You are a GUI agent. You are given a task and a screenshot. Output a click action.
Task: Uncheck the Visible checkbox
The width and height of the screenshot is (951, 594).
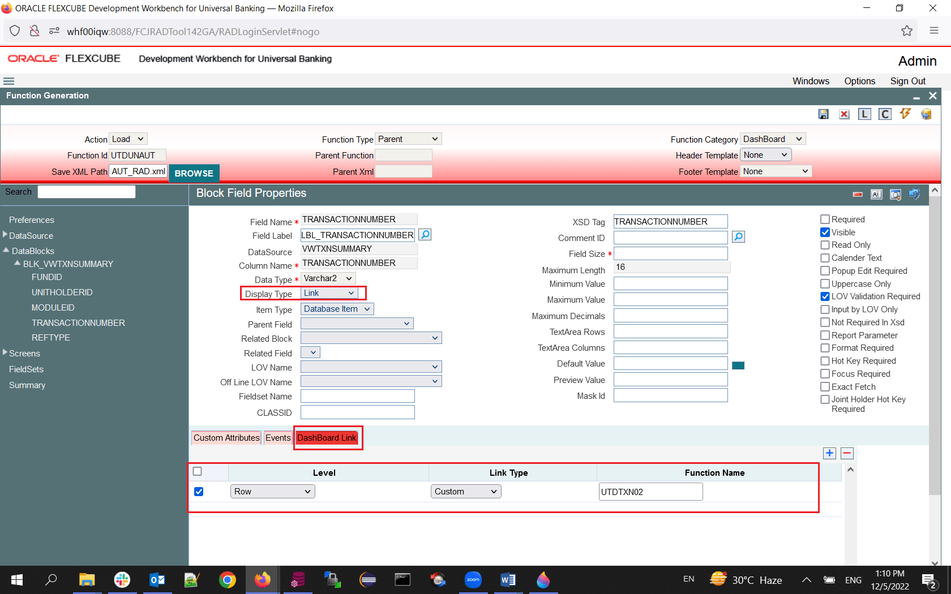[x=825, y=233]
